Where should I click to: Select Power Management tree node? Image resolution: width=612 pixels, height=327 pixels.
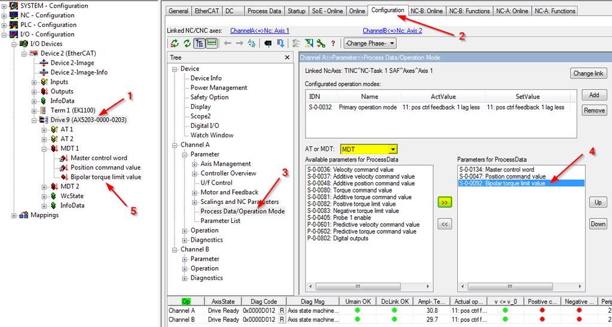[219, 88]
